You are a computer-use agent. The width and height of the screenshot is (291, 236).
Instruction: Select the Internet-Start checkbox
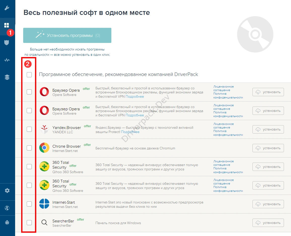click(x=29, y=204)
